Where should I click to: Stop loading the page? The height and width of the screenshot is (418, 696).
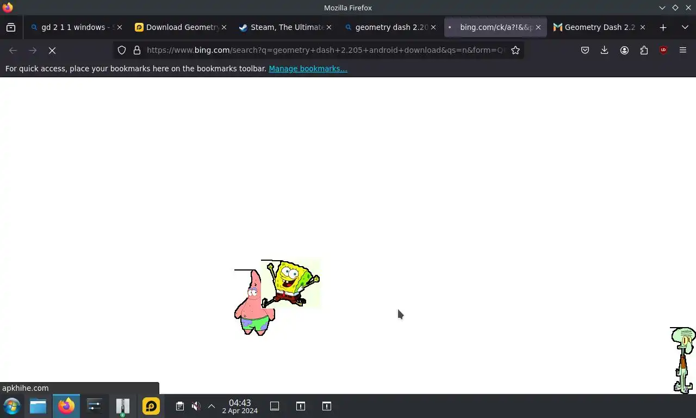(52, 50)
